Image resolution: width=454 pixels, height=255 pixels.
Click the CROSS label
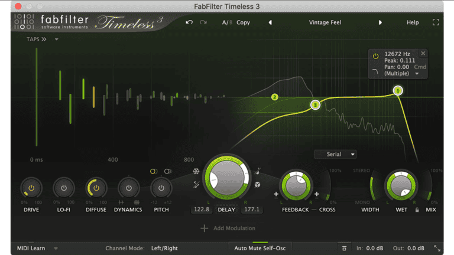[x=327, y=210]
